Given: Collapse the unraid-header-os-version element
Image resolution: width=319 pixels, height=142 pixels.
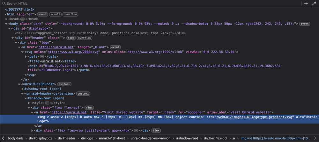Looking at the screenshot, I should tap(22, 94).
